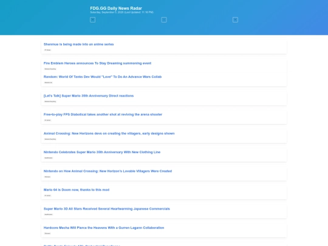Click source tag under Mario 64 Doom headline
Viewport: 328px width, 246px height.
(x=47, y=196)
